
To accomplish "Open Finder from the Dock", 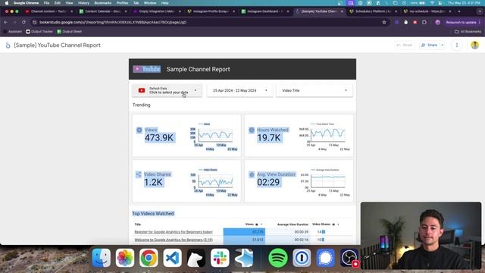I will tap(101, 258).
